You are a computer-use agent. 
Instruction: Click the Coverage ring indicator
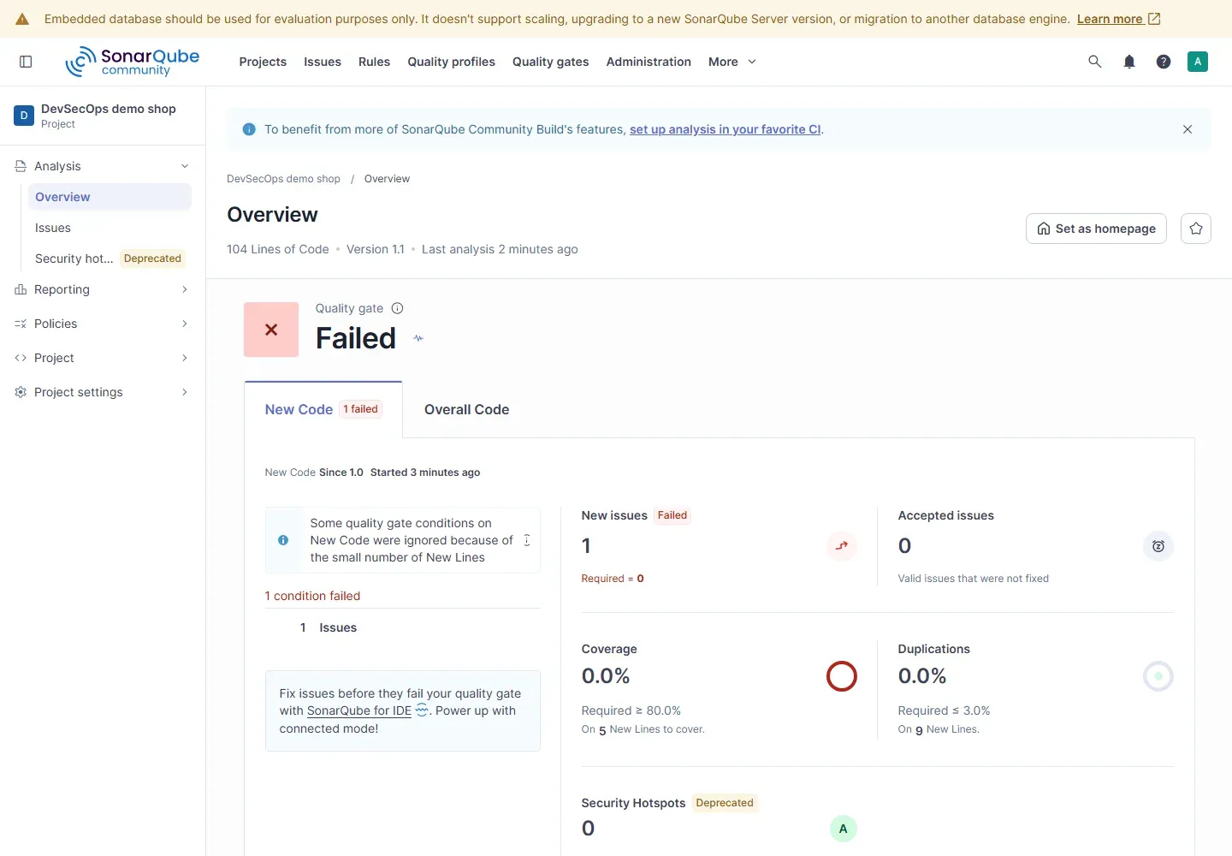click(x=842, y=676)
